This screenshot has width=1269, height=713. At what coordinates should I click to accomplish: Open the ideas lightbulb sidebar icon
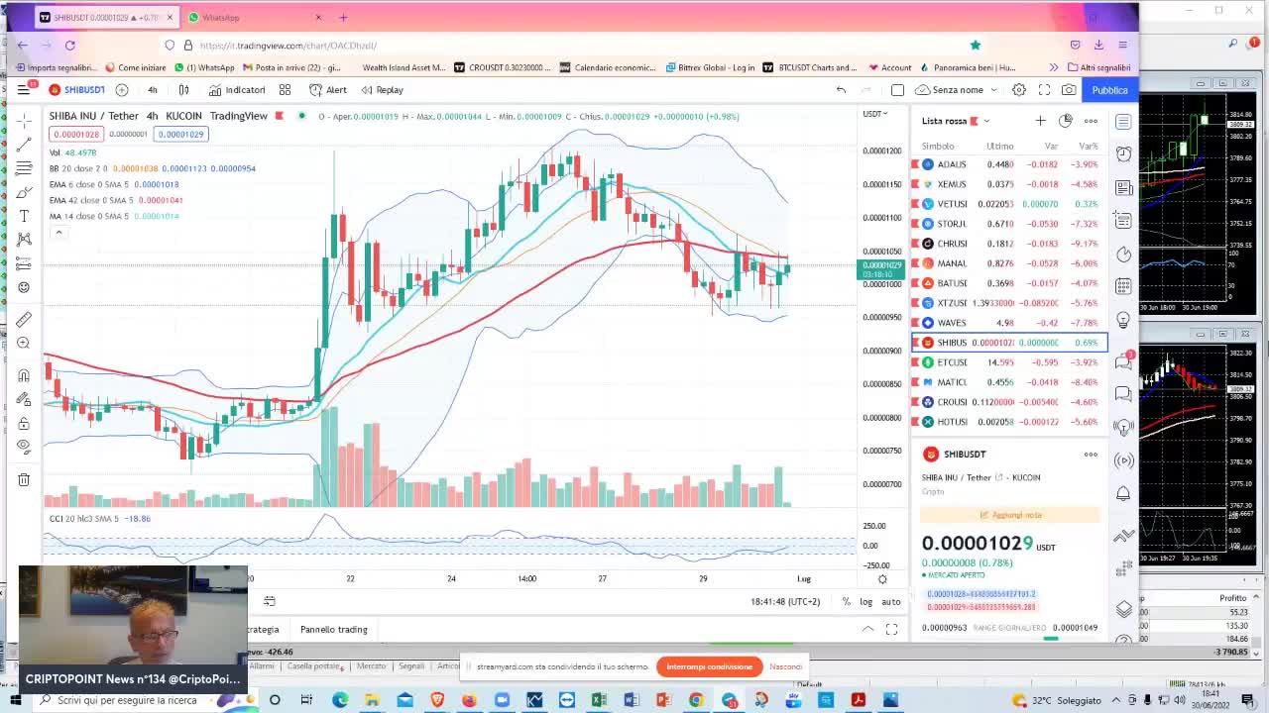point(1123,320)
